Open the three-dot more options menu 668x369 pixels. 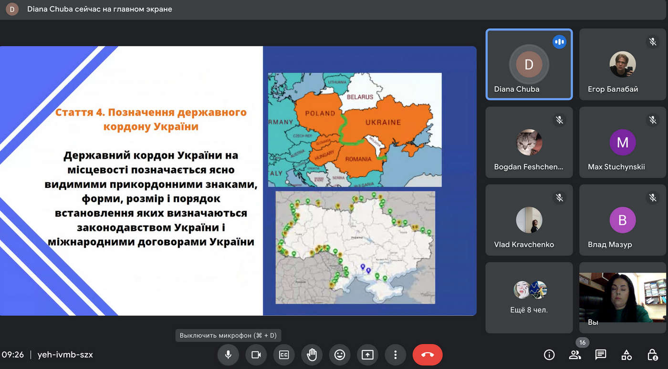click(395, 355)
